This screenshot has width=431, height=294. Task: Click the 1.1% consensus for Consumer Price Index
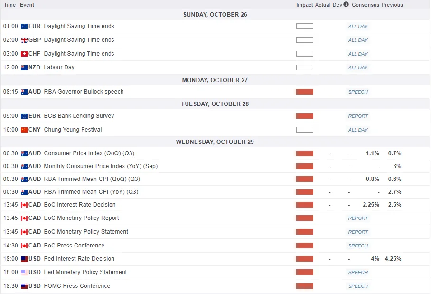[x=373, y=153]
